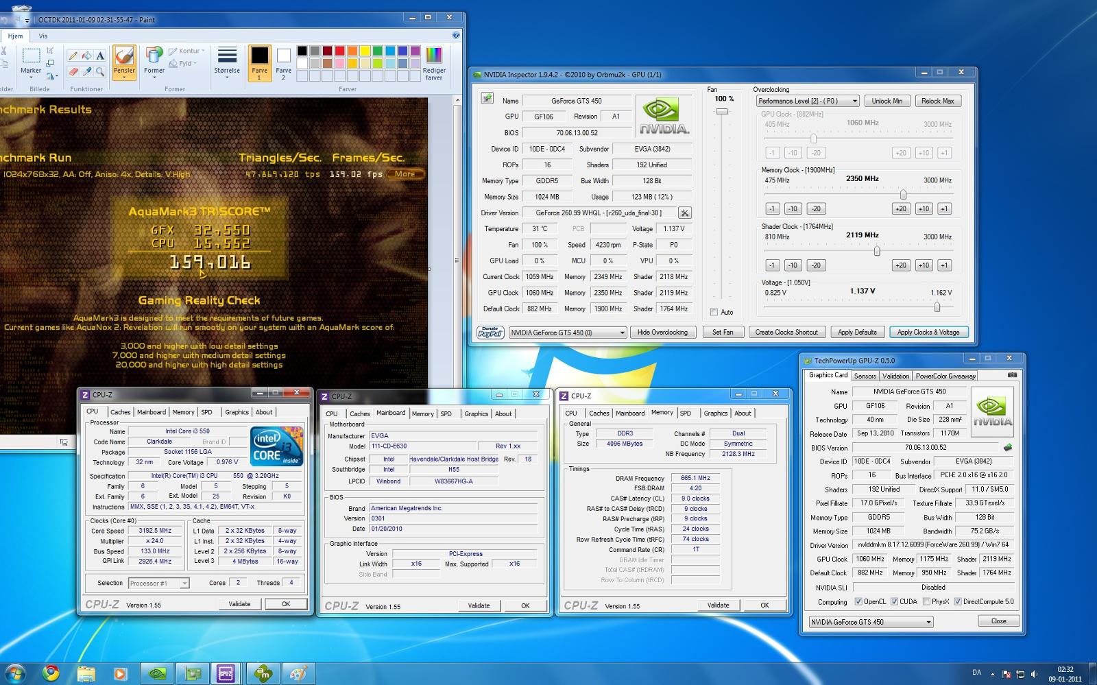Click the Set Fan button
1097x685 pixels.
point(723,333)
